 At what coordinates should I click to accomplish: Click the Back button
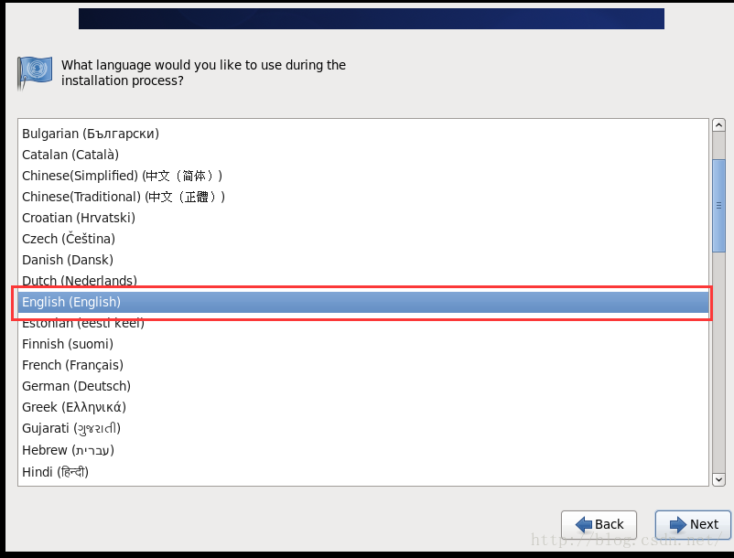pyautogui.click(x=599, y=524)
